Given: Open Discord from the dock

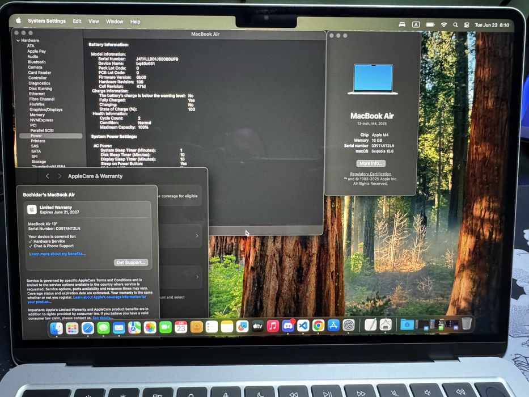Looking at the screenshot, I should (x=288, y=326).
